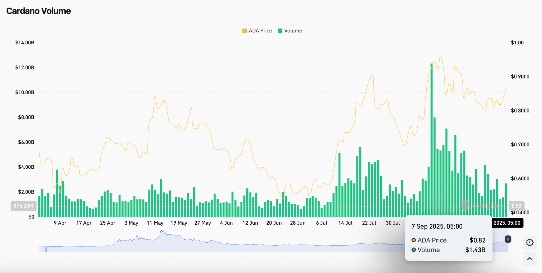Click the $0.7000 price axis label
This screenshot has width=542, height=273.
point(520,144)
